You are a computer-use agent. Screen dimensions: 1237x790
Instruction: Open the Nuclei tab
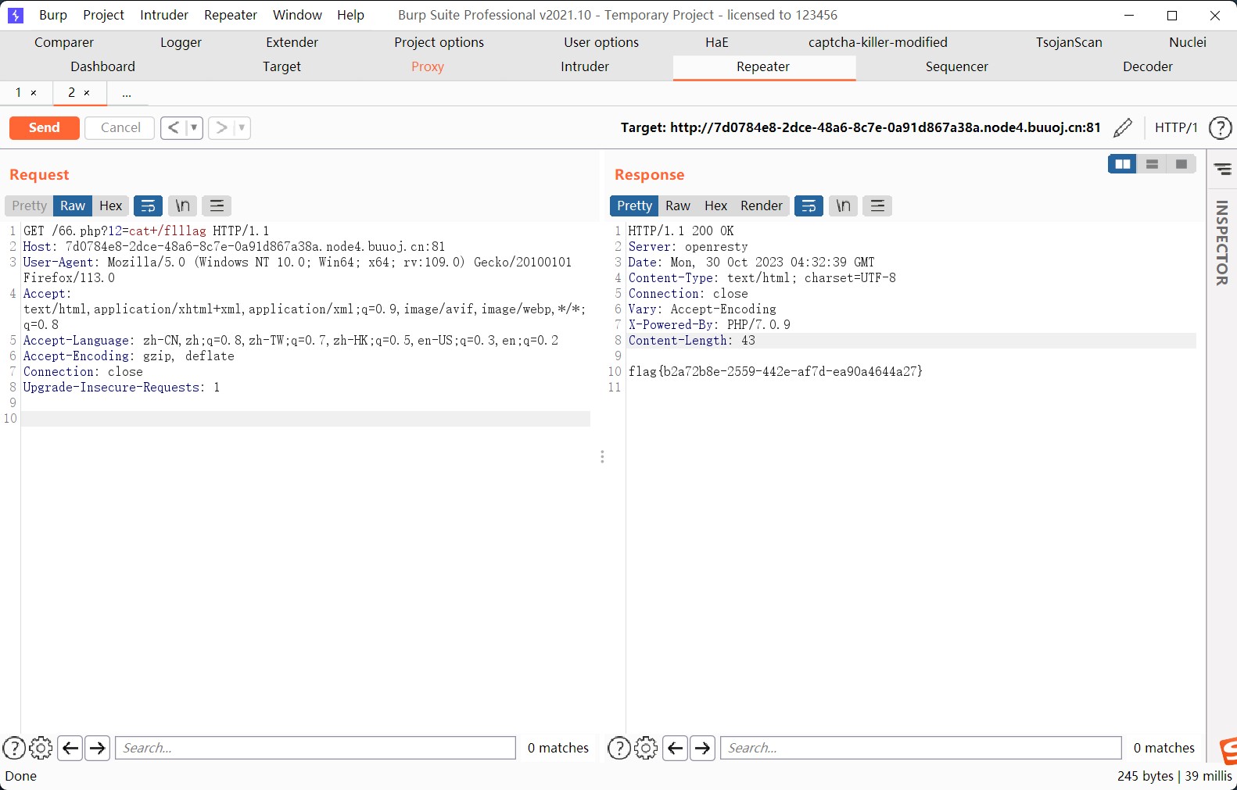pyautogui.click(x=1187, y=42)
